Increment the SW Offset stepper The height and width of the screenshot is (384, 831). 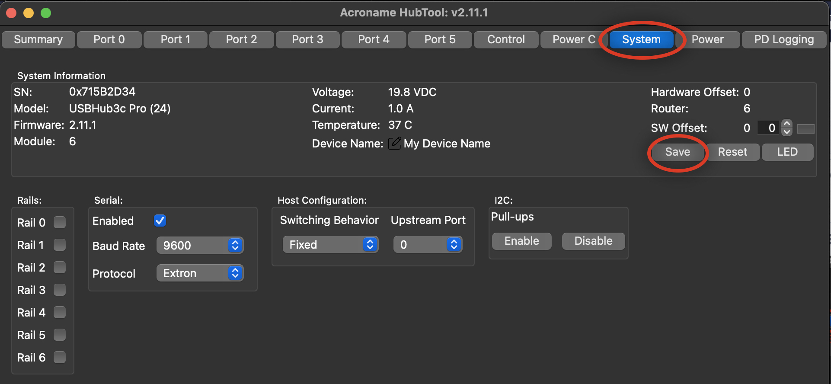point(787,124)
